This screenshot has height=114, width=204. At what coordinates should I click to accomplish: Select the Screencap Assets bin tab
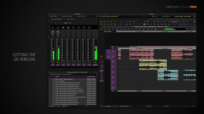60,74
